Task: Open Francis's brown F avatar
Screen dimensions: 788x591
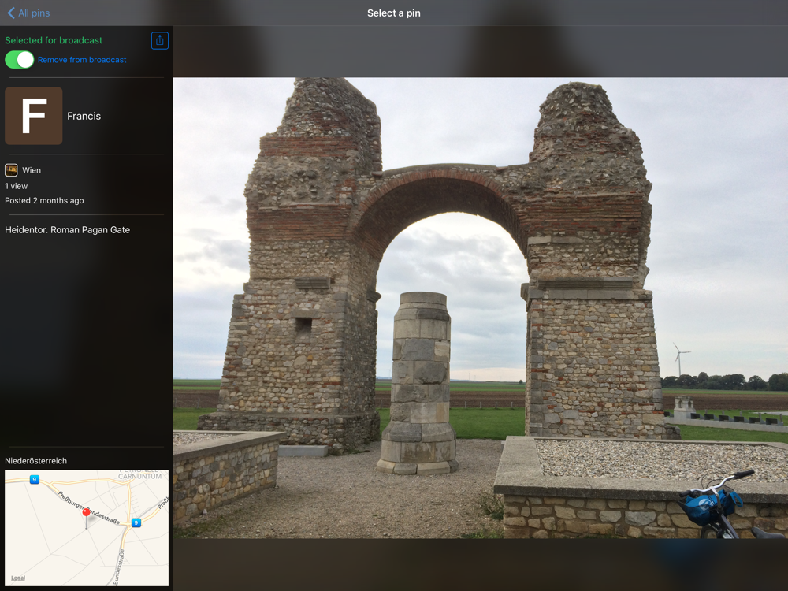Action: coord(34,116)
